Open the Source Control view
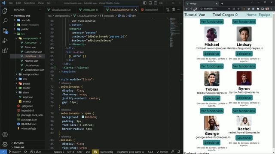This screenshot has width=275, height=154. (5, 31)
